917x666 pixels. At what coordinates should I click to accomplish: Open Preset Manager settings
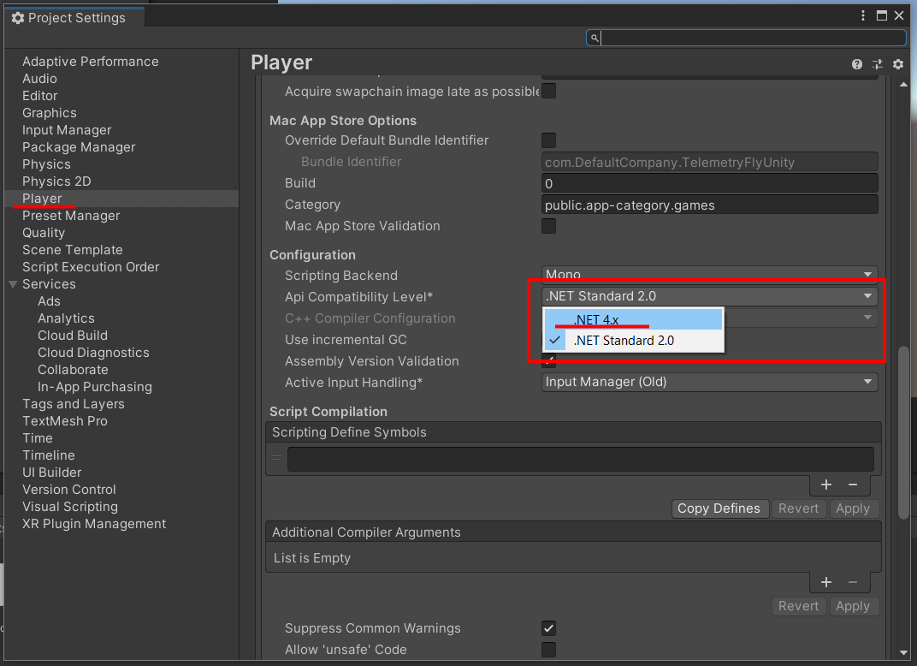(x=71, y=216)
